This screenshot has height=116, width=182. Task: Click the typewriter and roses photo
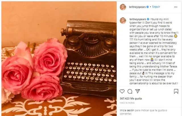pos(59,59)
